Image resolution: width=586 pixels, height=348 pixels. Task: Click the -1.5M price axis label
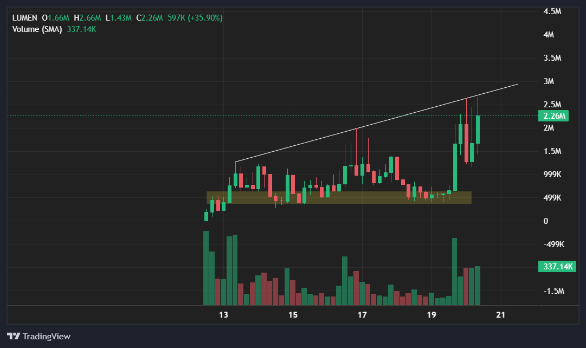click(x=553, y=291)
